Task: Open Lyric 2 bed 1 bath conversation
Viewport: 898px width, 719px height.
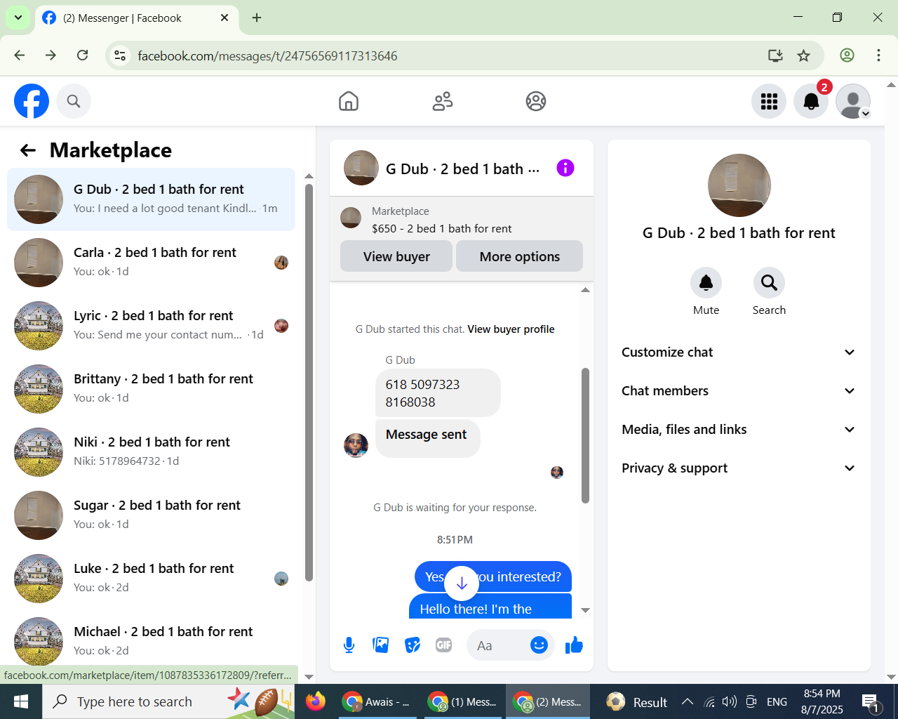Action: tap(151, 326)
